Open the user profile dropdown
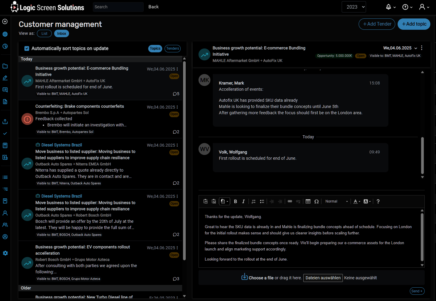This screenshot has width=436, height=301. point(424,7)
